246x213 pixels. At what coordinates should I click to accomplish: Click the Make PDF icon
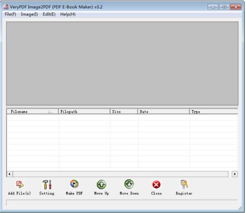click(x=74, y=184)
